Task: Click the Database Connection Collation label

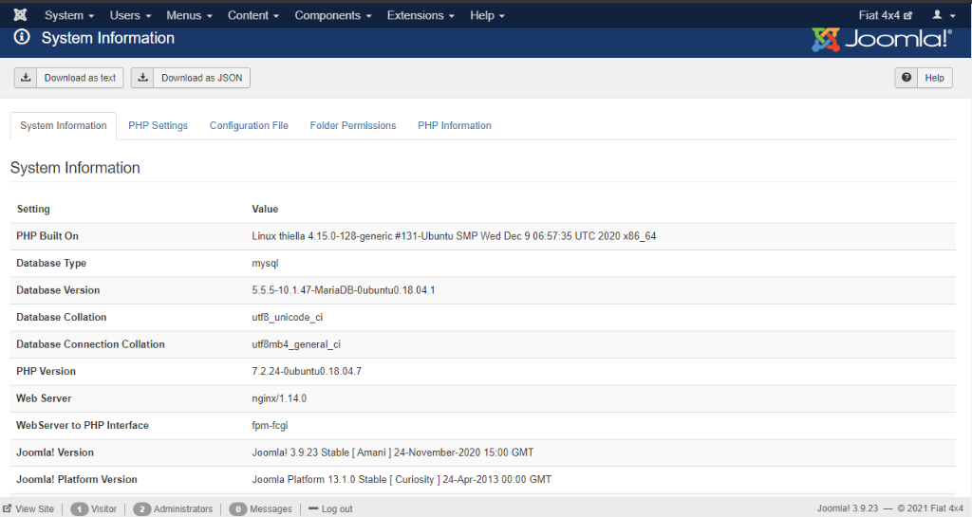Action: [90, 344]
